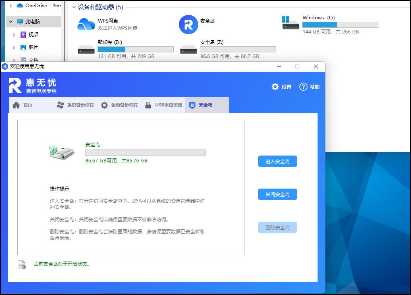
Task: Click the Windows (C:) capacity bar
Action: (339, 24)
